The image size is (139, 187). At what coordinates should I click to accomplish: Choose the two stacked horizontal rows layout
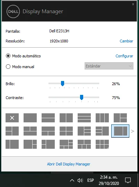tap(48, 118)
